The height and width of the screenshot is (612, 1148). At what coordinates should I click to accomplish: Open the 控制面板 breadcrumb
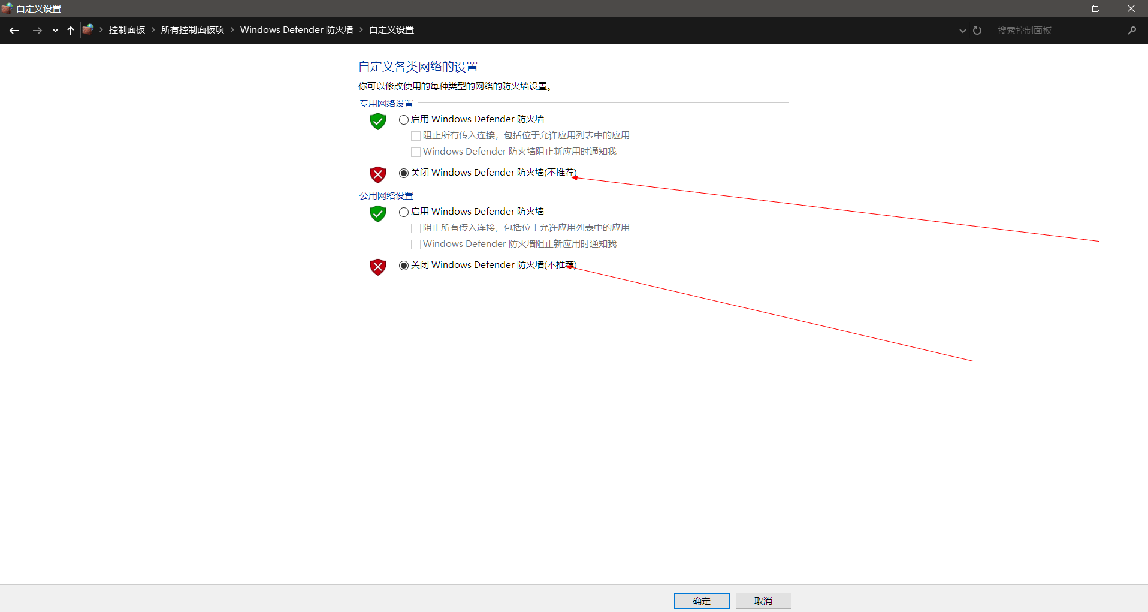(127, 30)
